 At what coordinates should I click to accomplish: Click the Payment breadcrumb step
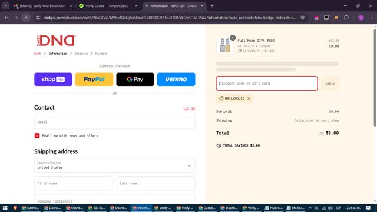click(x=101, y=54)
